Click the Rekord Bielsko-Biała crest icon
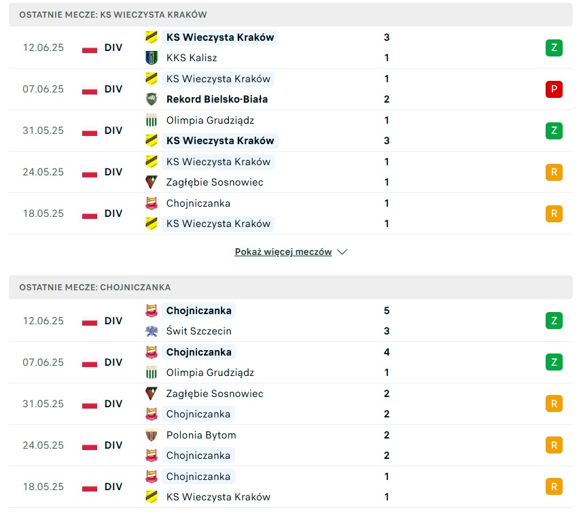The image size is (581, 516). (151, 99)
